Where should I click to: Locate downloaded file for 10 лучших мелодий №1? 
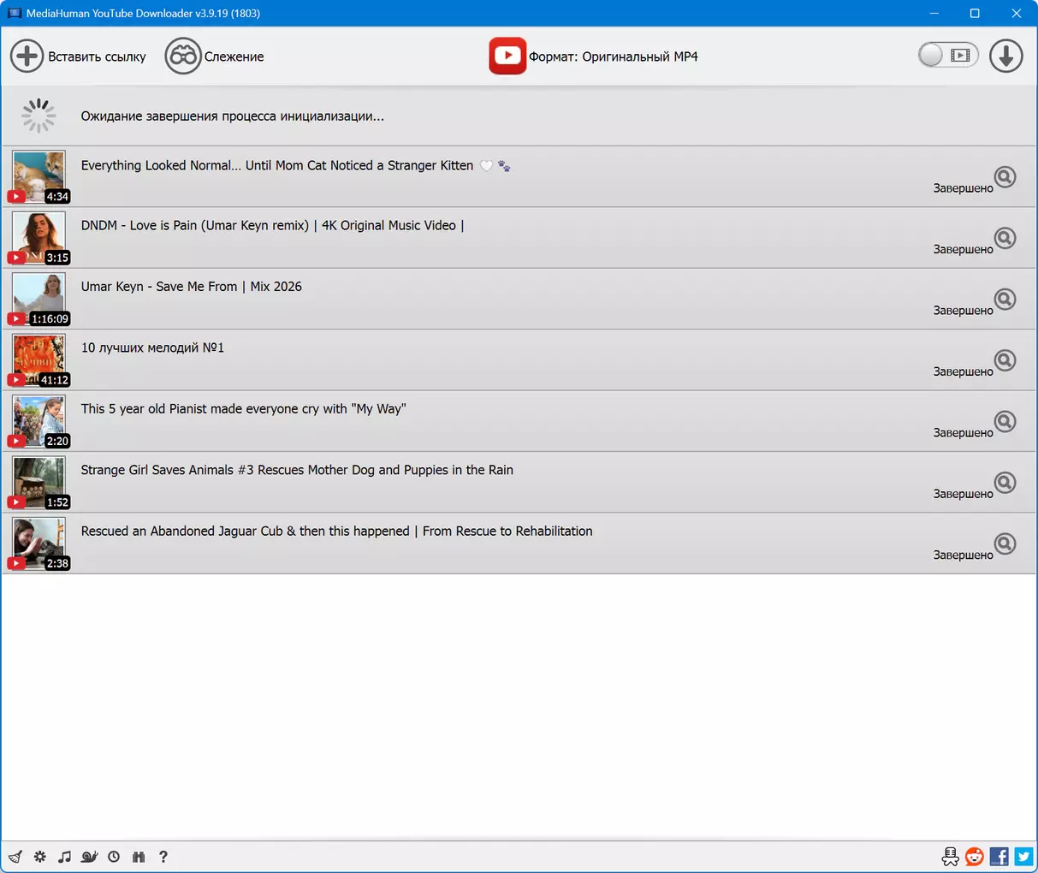coord(1005,360)
